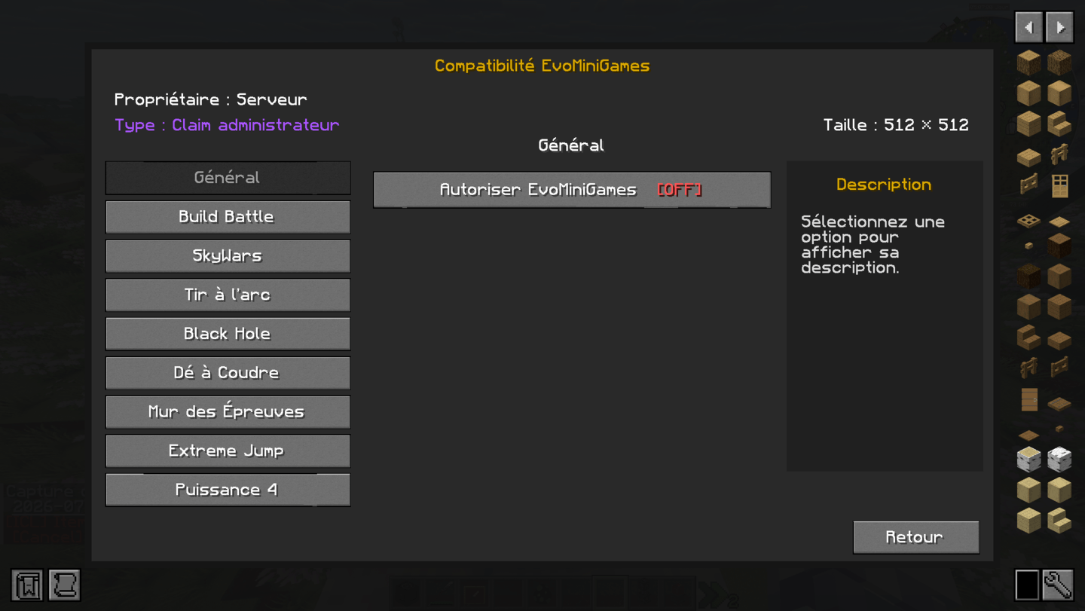
Task: Toggle Autoriser EvoMiniGames from OFF
Action: coord(572,190)
